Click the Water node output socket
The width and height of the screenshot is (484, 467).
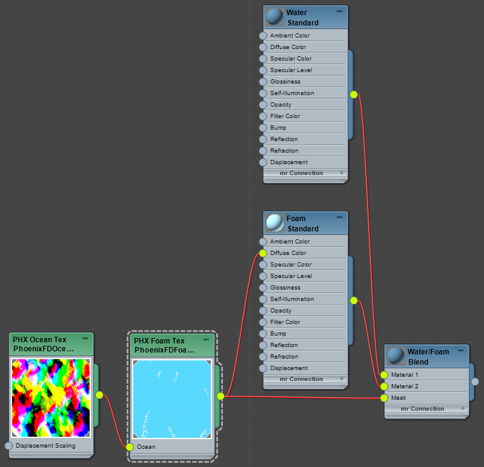(x=354, y=94)
